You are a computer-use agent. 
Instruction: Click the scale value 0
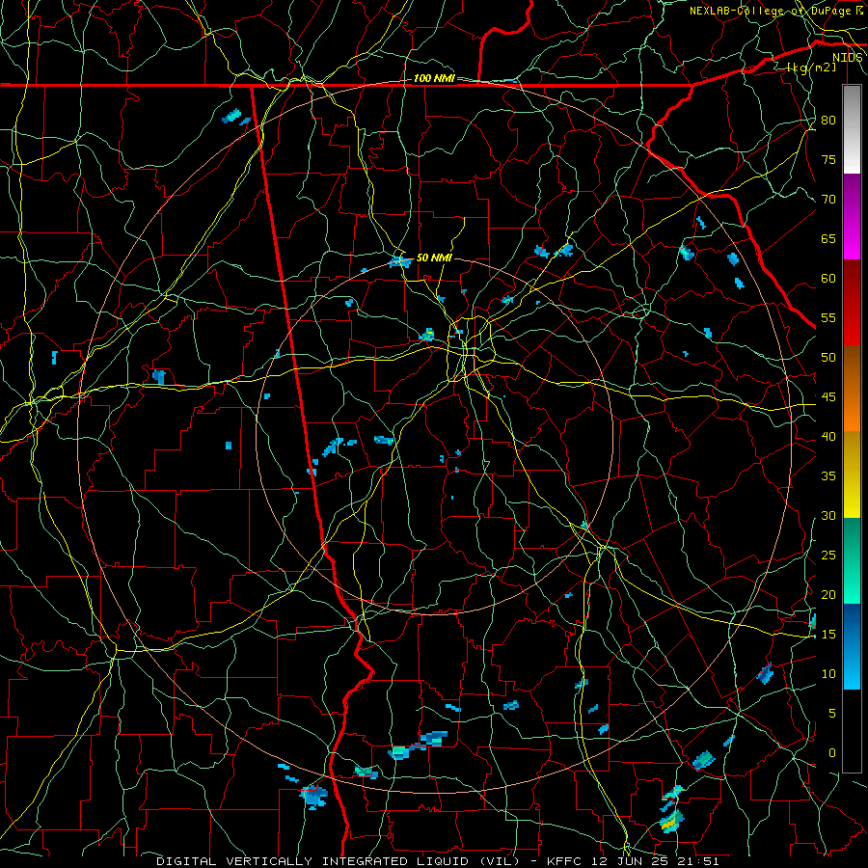[832, 753]
